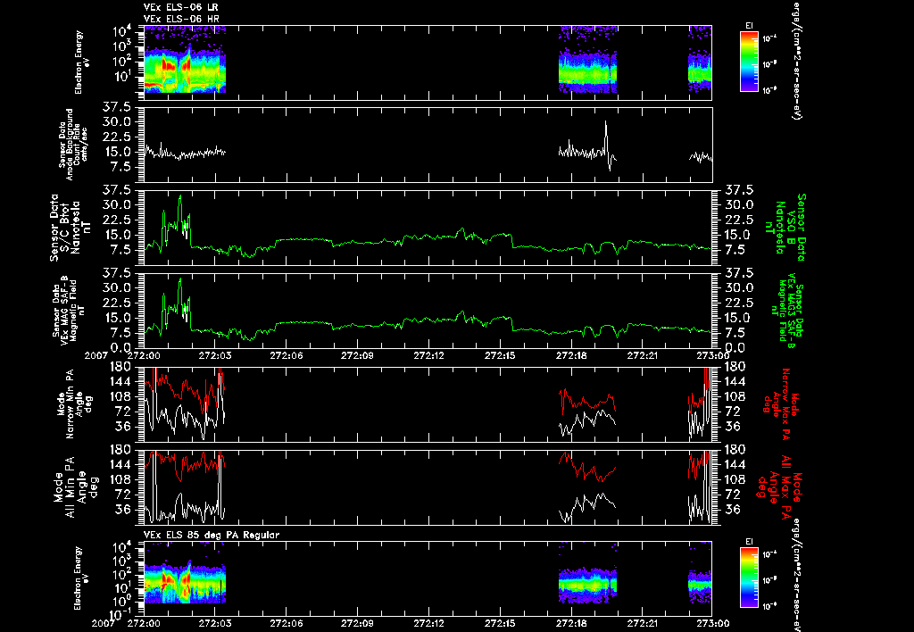The image size is (914, 632).
Task: Click the 272:09 label under the 85 deg PA spectrogram
Action: coord(357,623)
